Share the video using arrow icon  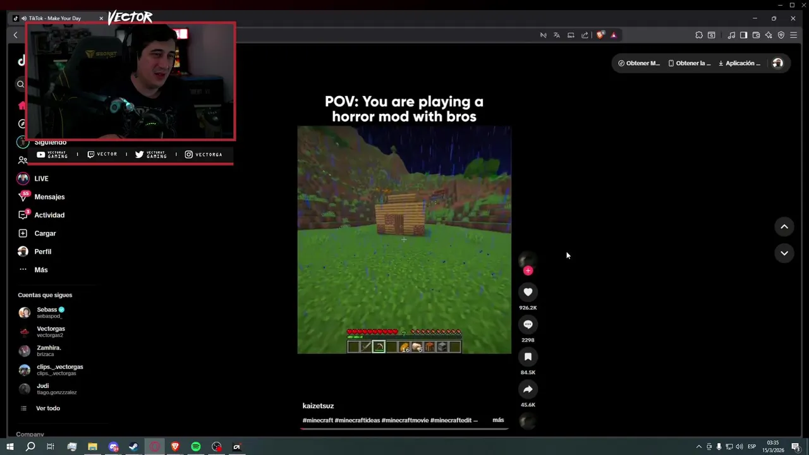coord(528,389)
